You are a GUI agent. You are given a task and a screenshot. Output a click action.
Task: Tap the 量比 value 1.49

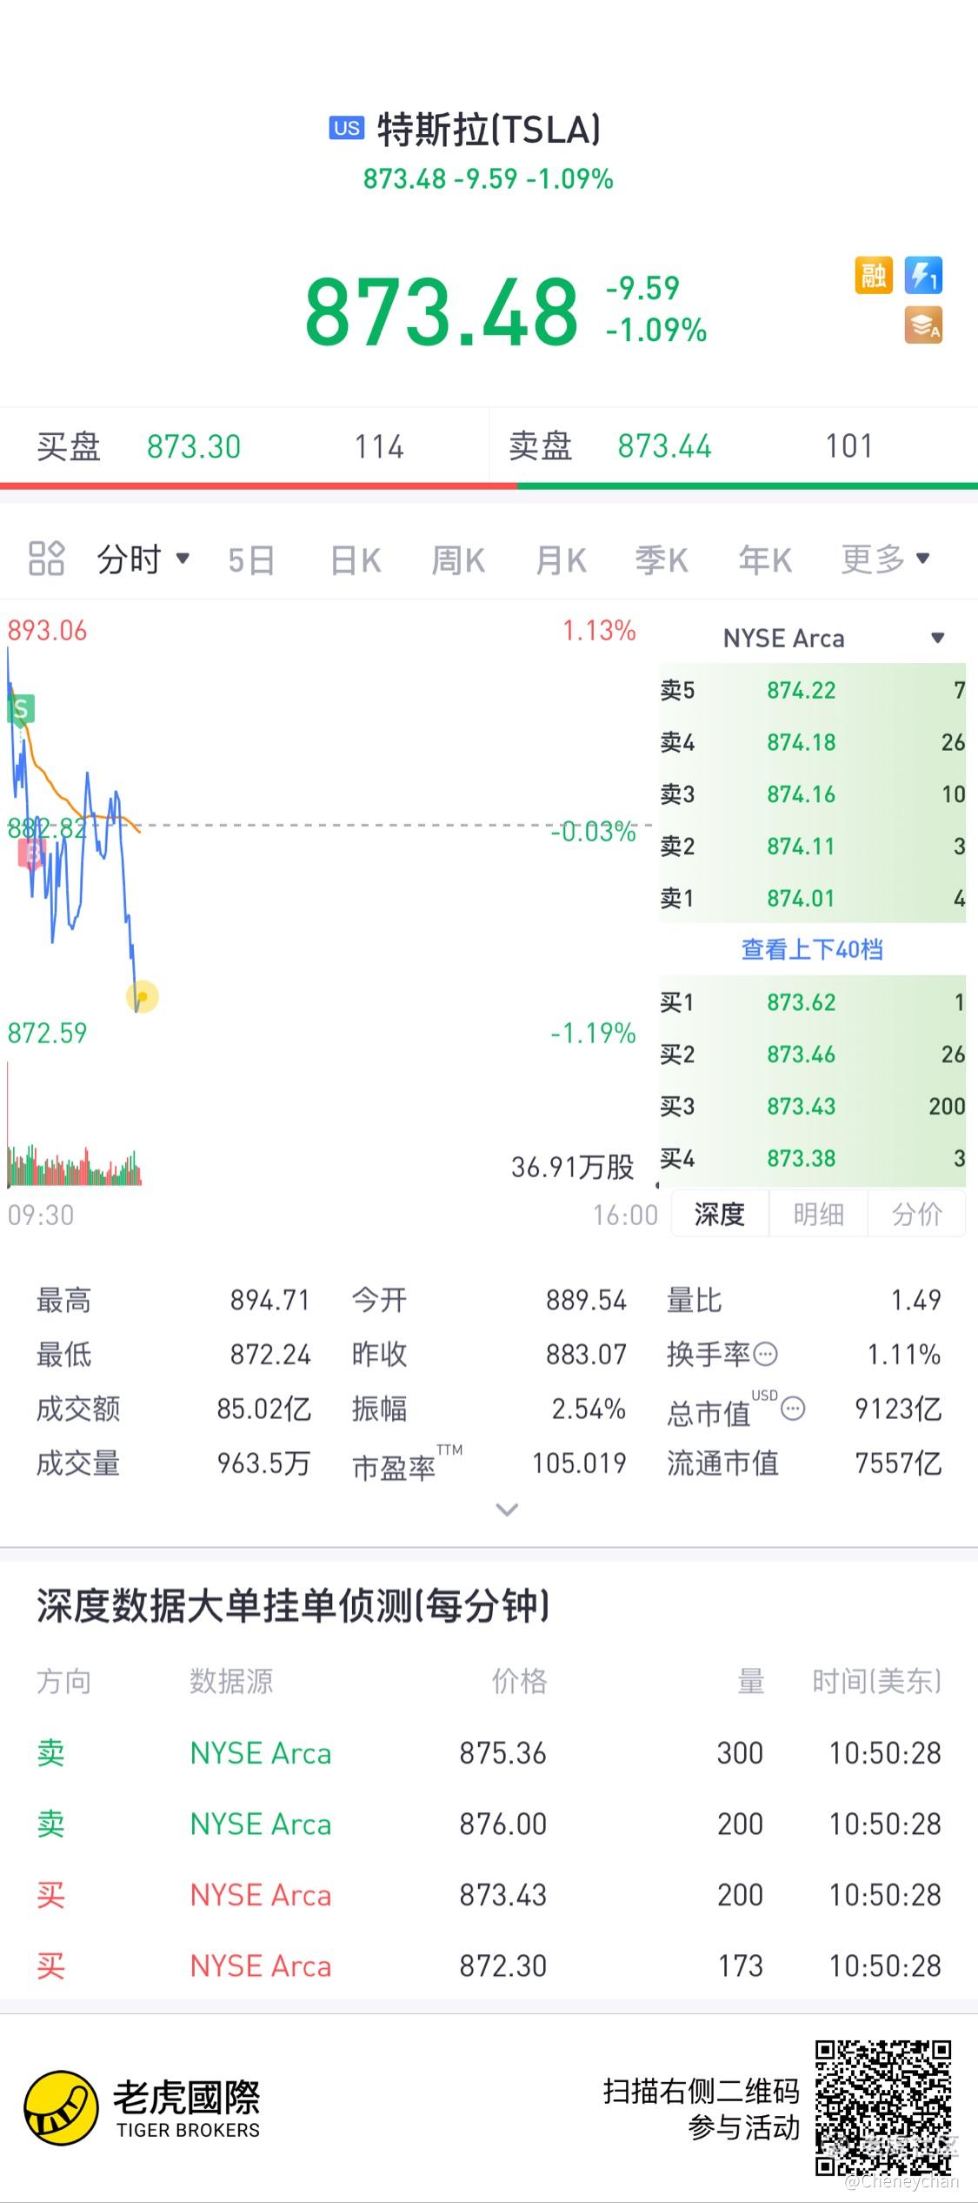(916, 1301)
